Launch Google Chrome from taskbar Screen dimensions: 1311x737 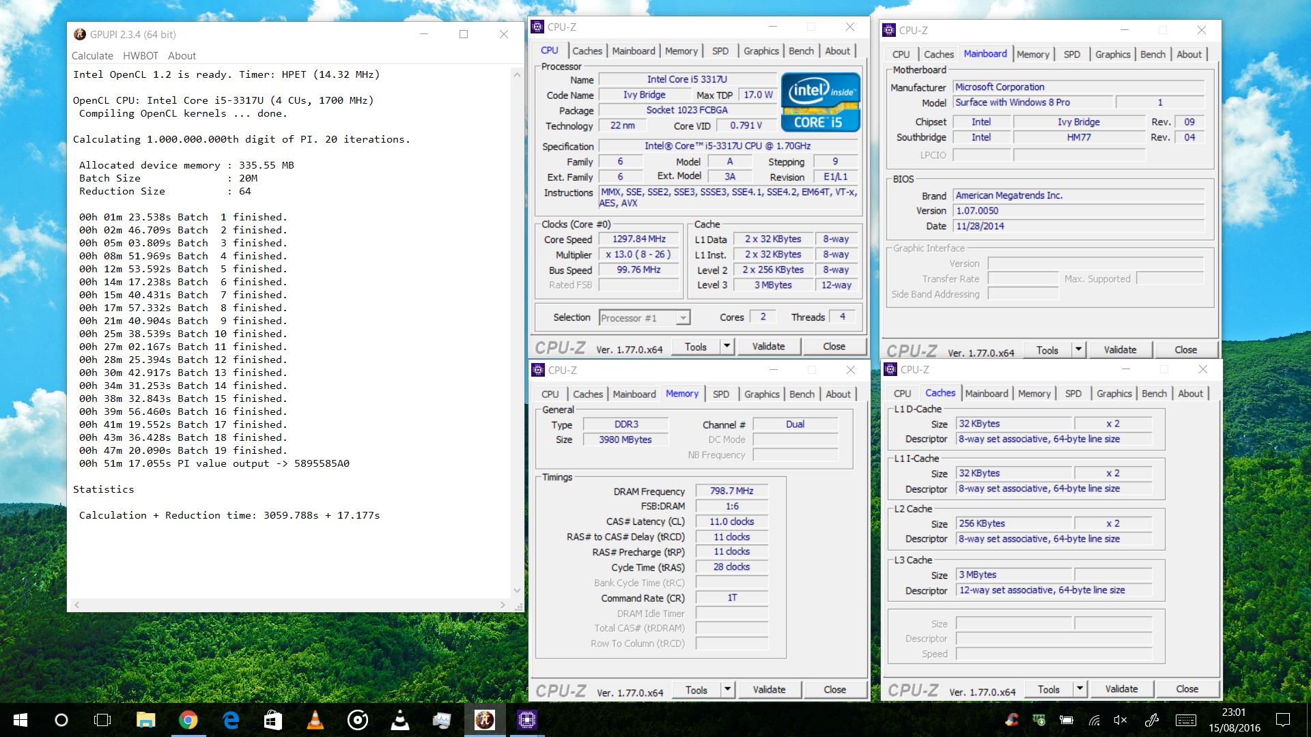click(x=188, y=720)
